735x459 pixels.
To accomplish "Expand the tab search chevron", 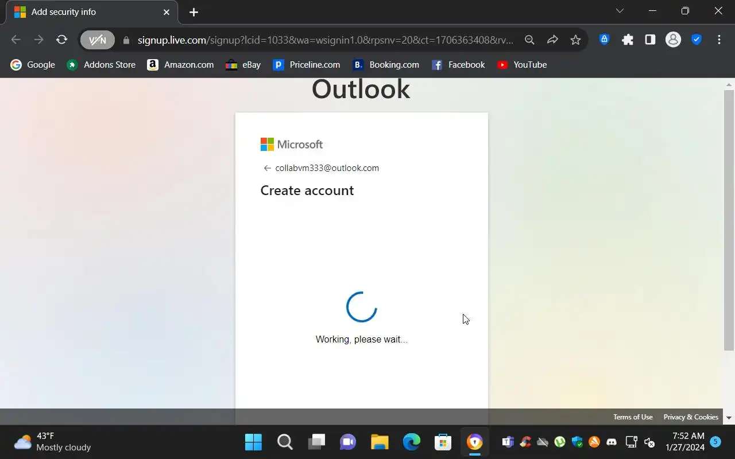I will (x=620, y=11).
